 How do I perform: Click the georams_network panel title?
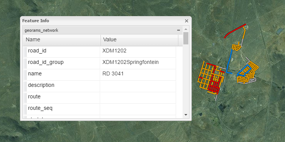point(41,30)
